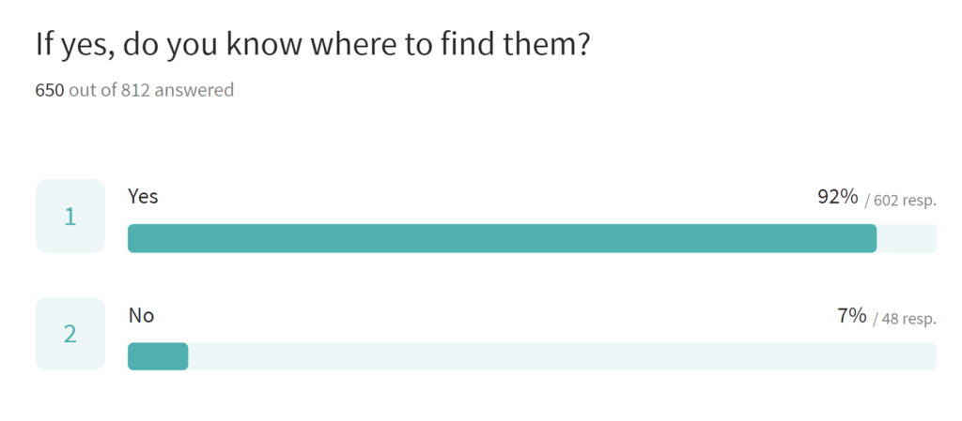Image resolution: width=962 pixels, height=421 pixels.
Task: Click the number 2 answer badge
Action: tap(70, 334)
